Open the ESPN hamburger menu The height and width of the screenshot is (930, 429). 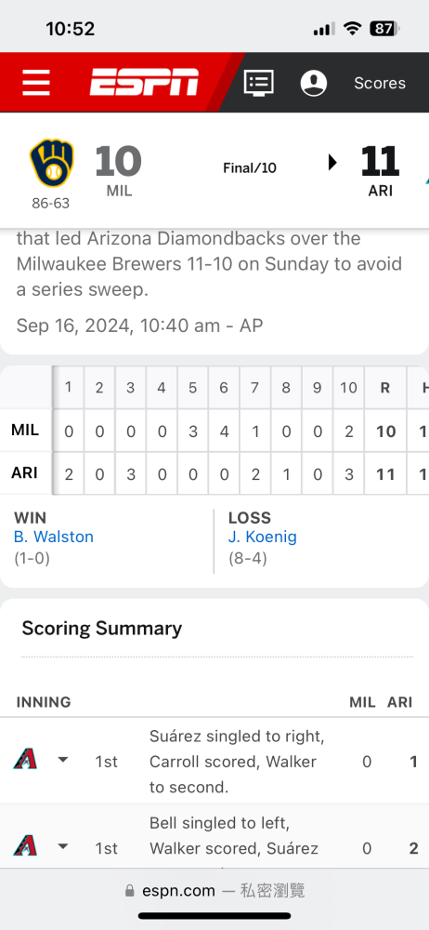pyautogui.click(x=36, y=83)
